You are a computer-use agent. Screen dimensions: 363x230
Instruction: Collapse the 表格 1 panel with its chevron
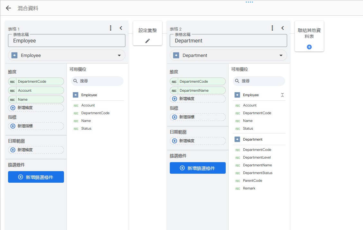[121, 28]
